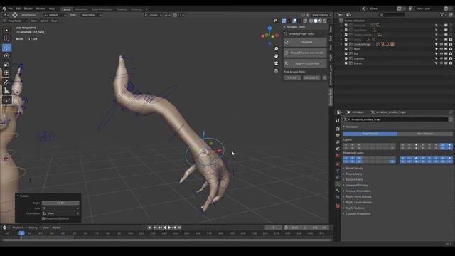Viewport: 455px width, 256px height.
Task: Open the Render menu
Action: click(28, 9)
